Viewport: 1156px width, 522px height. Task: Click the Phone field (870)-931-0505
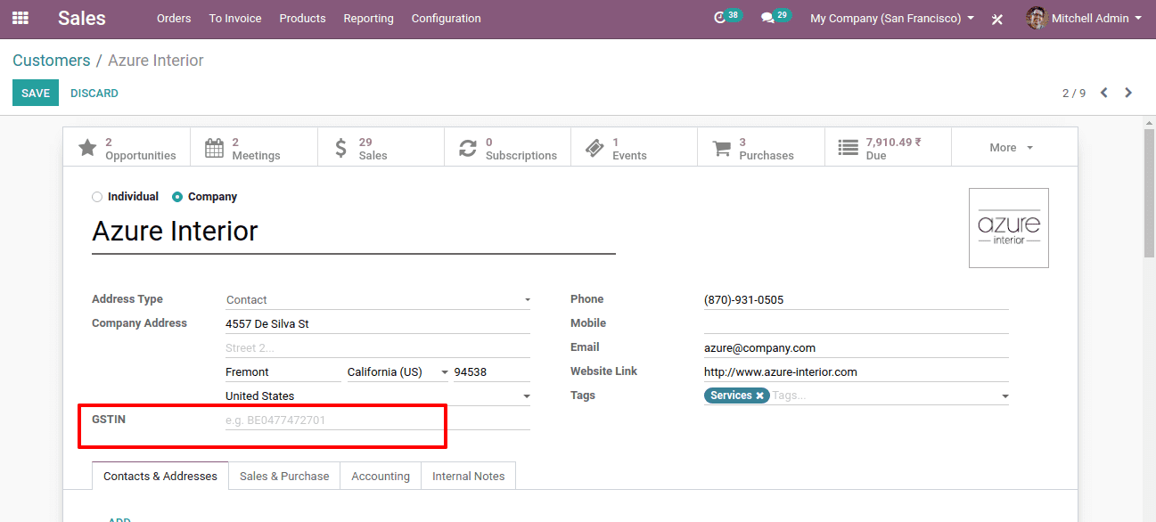856,300
